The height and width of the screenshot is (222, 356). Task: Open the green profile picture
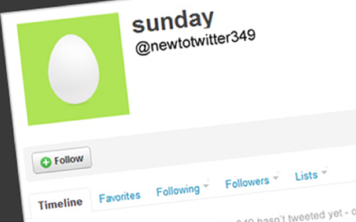(73, 69)
